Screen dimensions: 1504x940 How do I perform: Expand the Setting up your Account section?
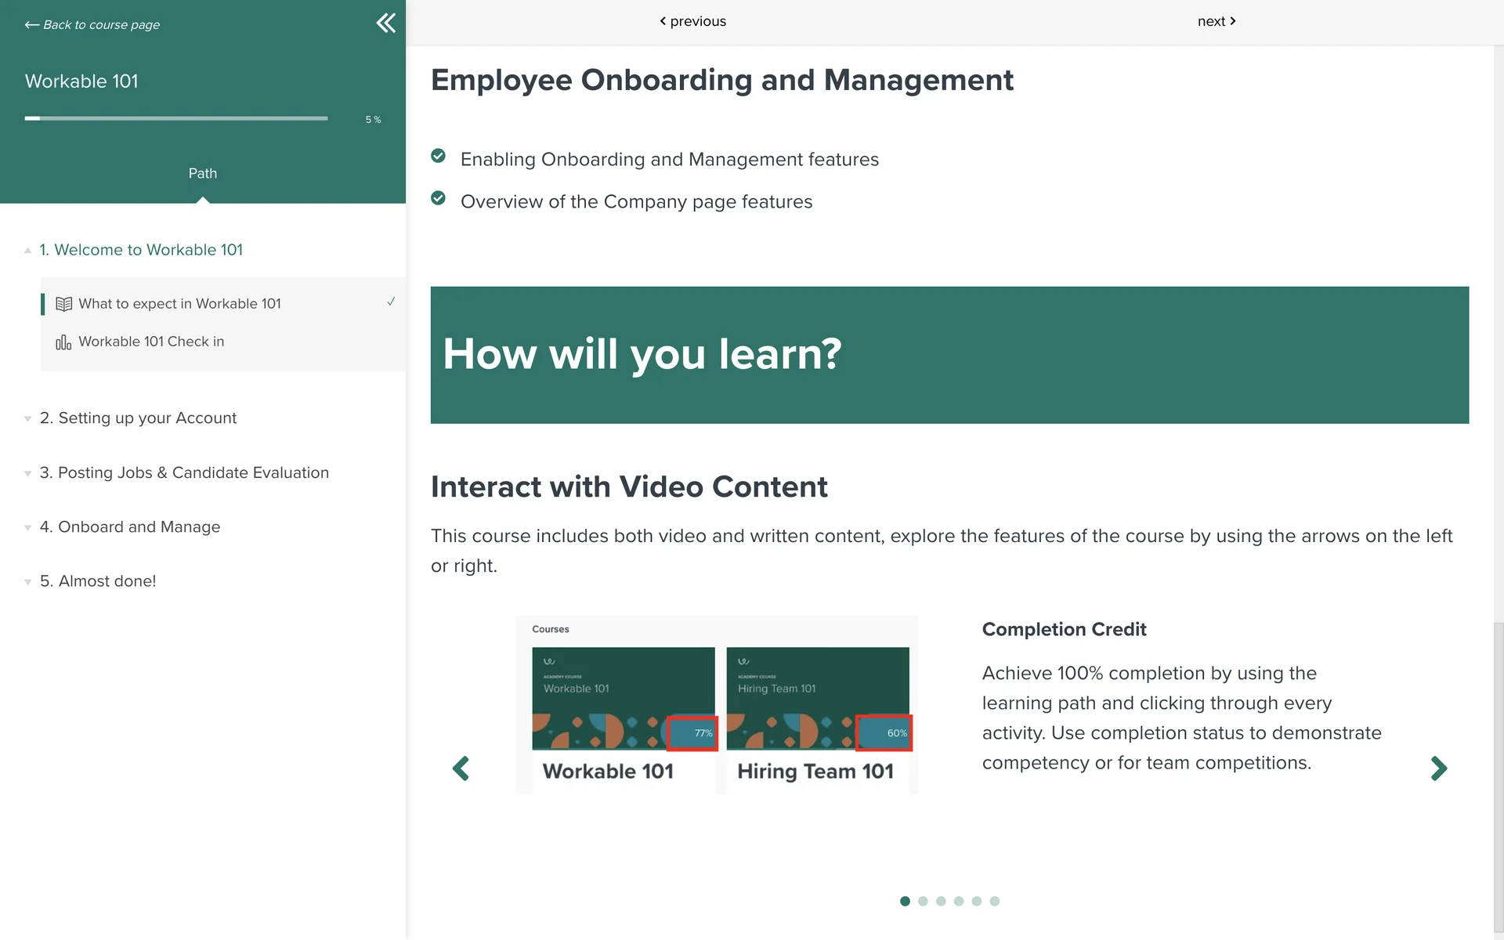coord(138,418)
